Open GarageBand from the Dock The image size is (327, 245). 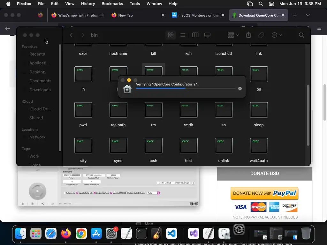point(156,233)
